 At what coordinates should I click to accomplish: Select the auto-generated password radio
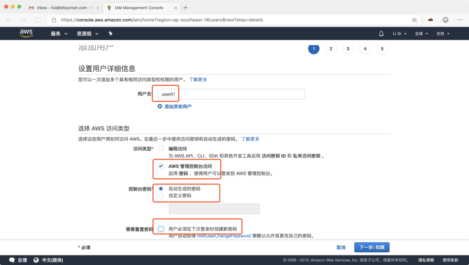tap(161, 189)
